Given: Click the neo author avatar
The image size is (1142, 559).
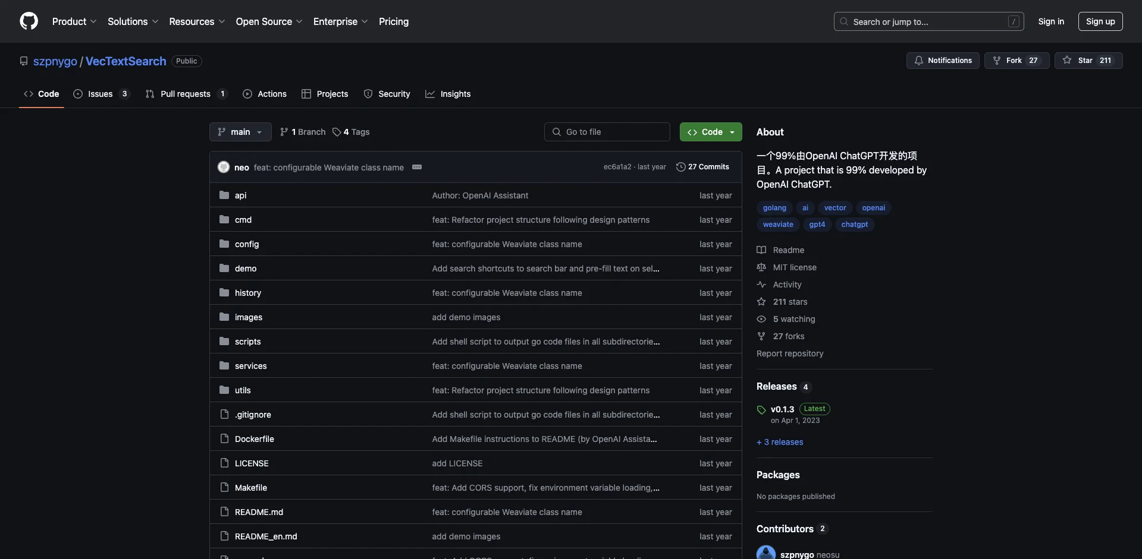Looking at the screenshot, I should pos(224,167).
